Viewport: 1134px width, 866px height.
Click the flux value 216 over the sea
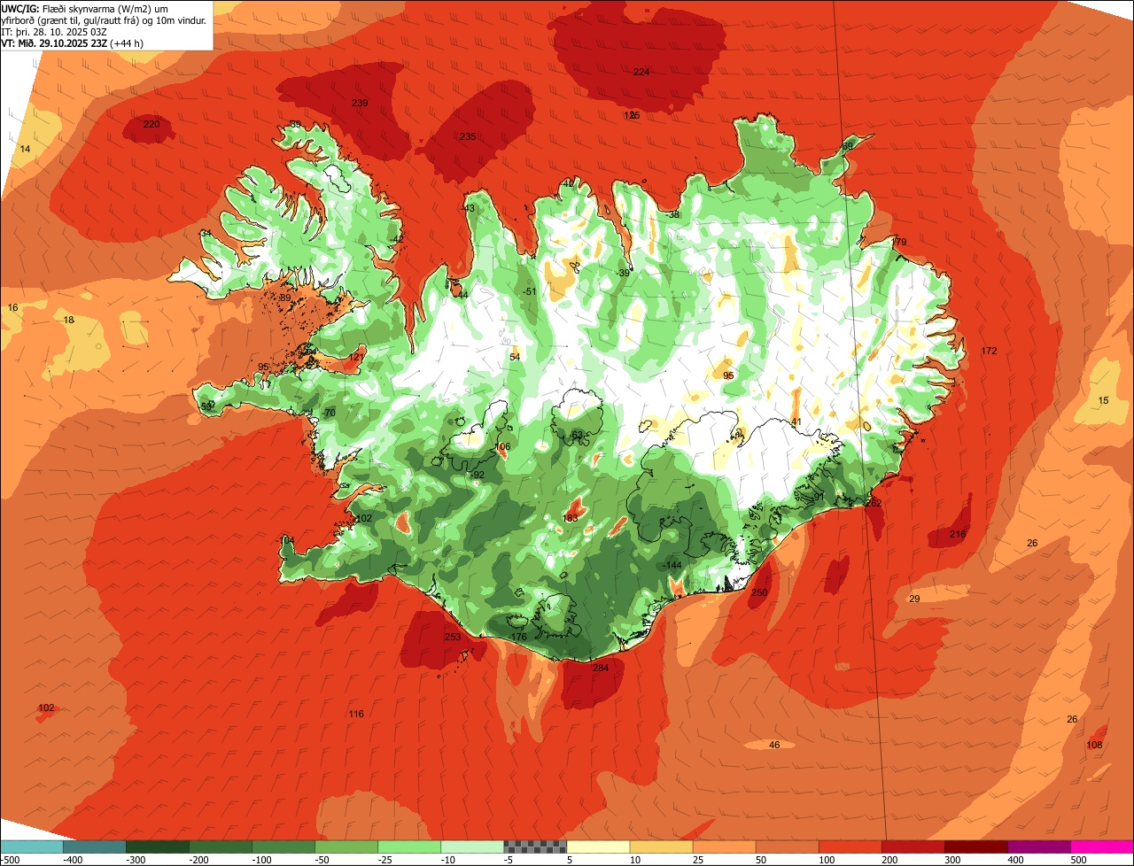pyautogui.click(x=958, y=534)
